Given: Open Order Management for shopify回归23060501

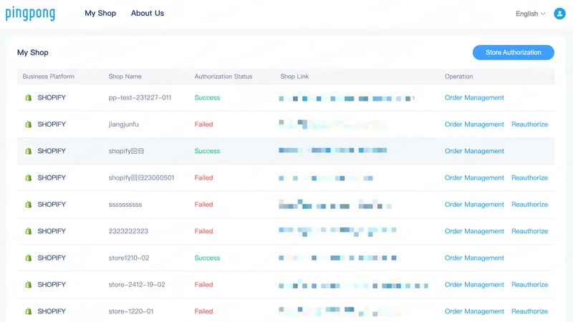Looking at the screenshot, I should pyautogui.click(x=474, y=177).
